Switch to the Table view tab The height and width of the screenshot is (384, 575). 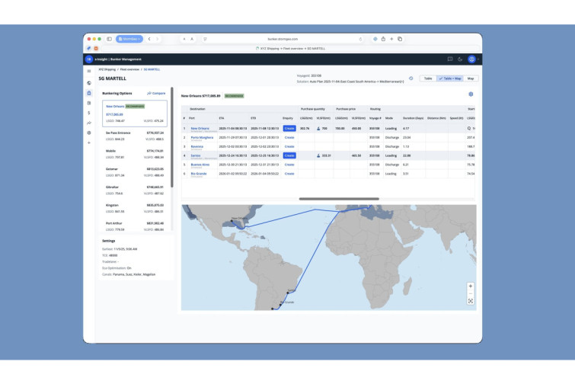tap(428, 78)
